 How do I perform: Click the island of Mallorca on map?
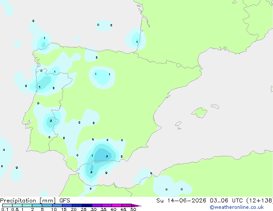[x=200, y=112]
